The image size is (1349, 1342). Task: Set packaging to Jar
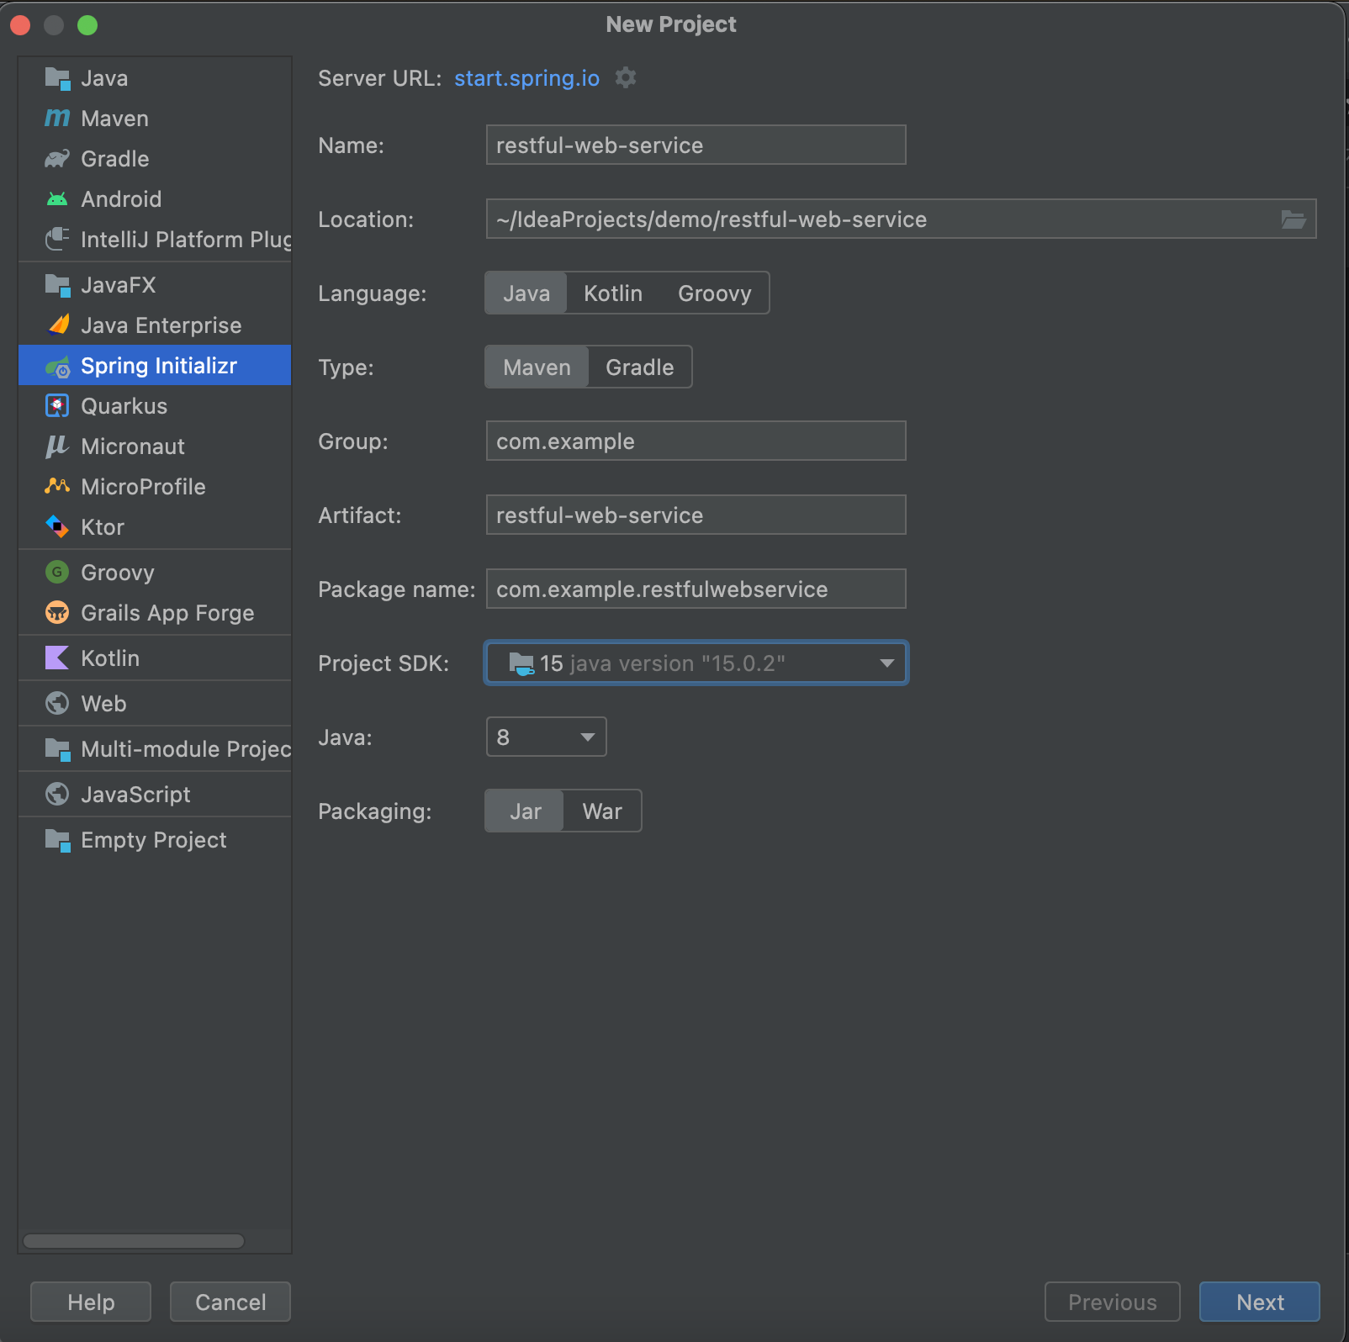pyautogui.click(x=526, y=811)
